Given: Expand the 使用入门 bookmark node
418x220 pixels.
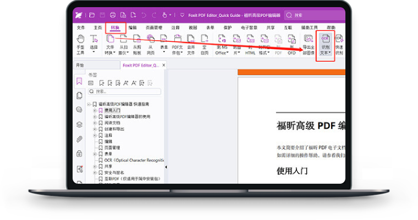Looking at the screenshot, I should (x=95, y=111).
